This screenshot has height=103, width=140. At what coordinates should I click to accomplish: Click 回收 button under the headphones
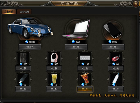[x=54, y=68]
